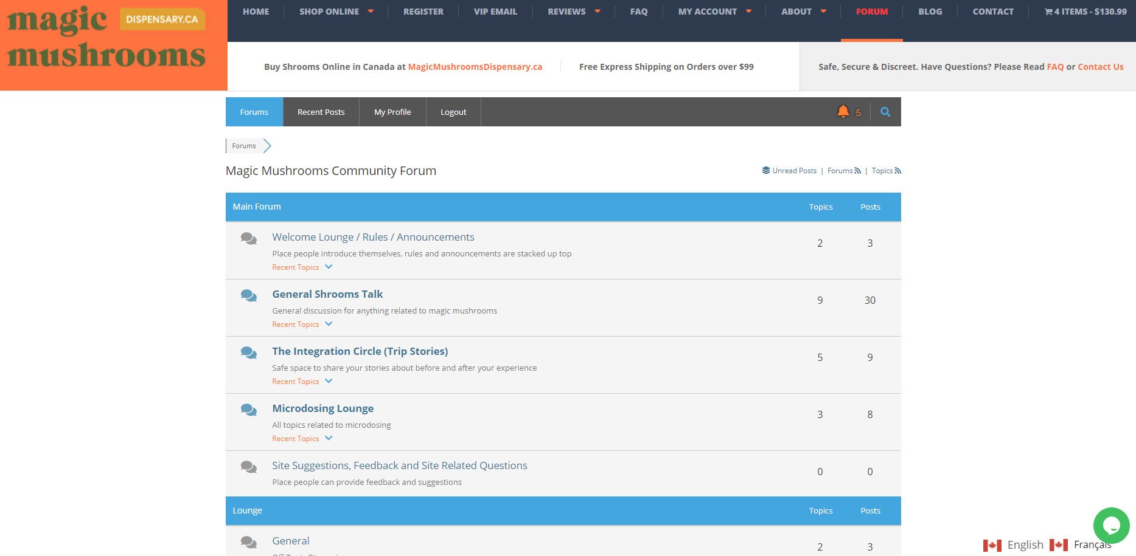Viewport: 1136px width, 556px height.
Task: Click the forum search magnifier icon
Action: [885, 112]
